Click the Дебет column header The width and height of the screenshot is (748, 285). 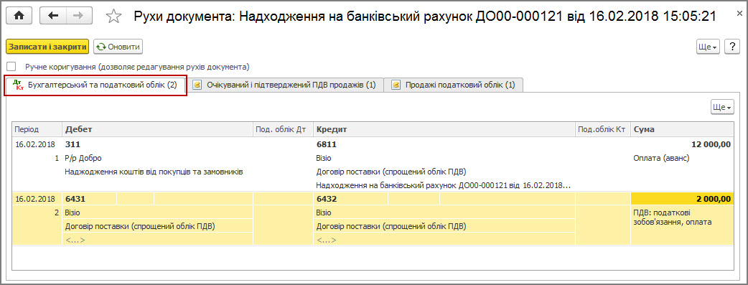point(157,129)
